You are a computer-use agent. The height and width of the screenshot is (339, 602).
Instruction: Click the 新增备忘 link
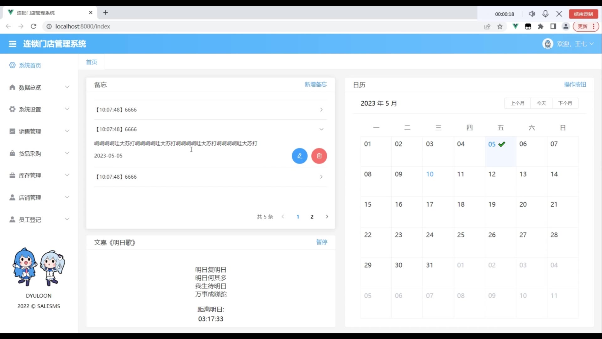(x=315, y=84)
